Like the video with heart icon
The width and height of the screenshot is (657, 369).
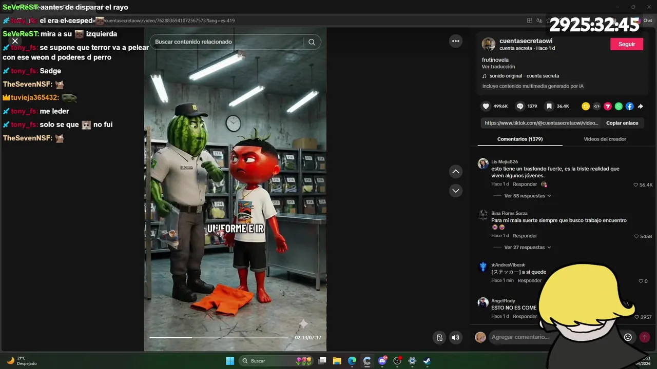tap(486, 106)
